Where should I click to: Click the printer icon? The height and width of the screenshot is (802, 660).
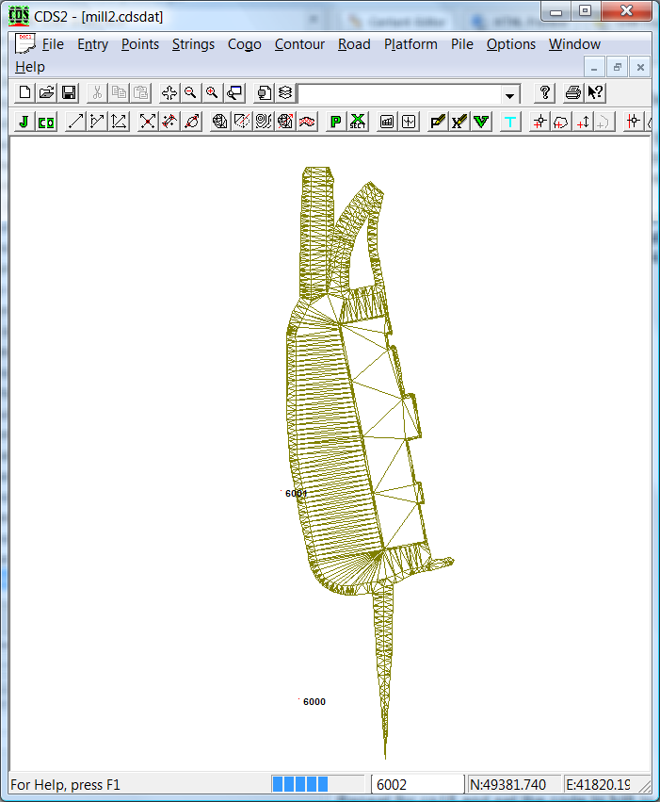[572, 92]
